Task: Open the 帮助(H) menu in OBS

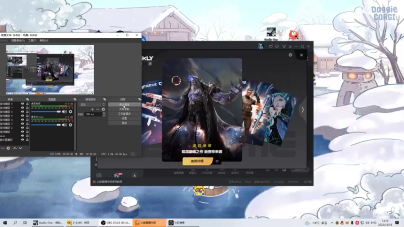Action: click(44, 41)
